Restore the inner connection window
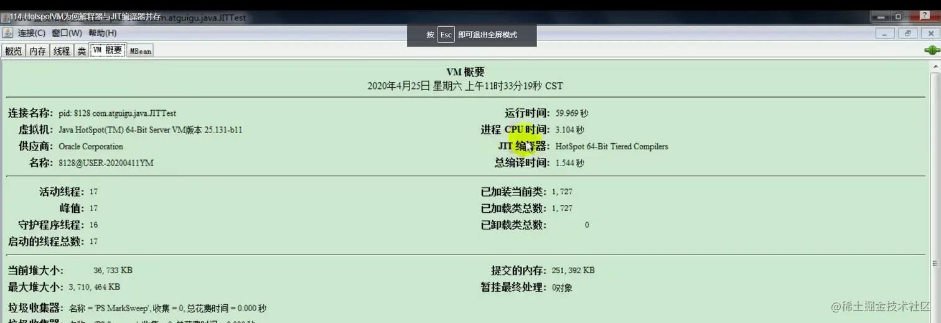941x323 pixels. [x=907, y=34]
